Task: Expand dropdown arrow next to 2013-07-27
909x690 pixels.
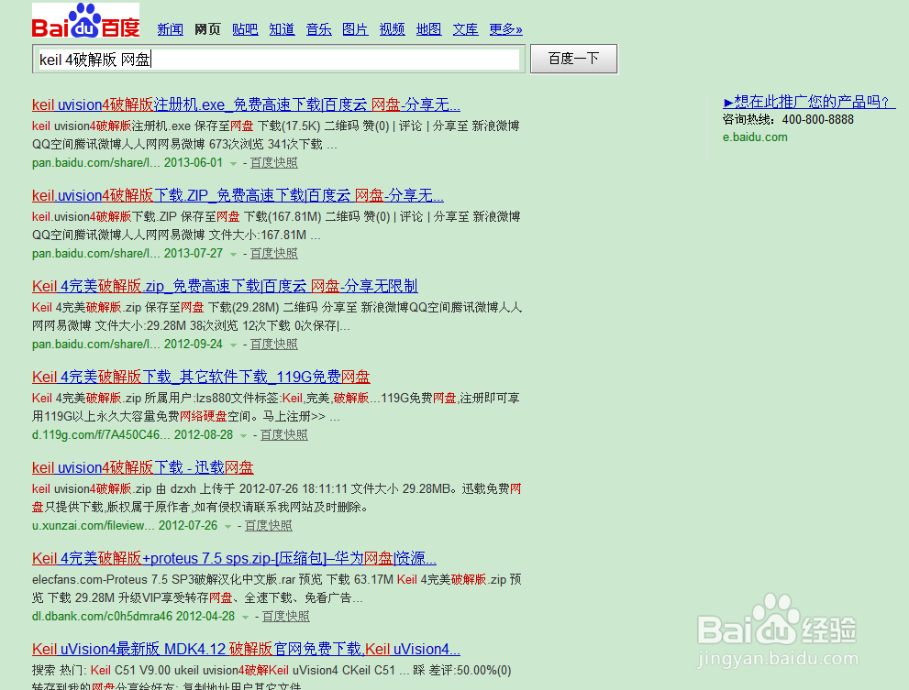Action: pos(233,255)
